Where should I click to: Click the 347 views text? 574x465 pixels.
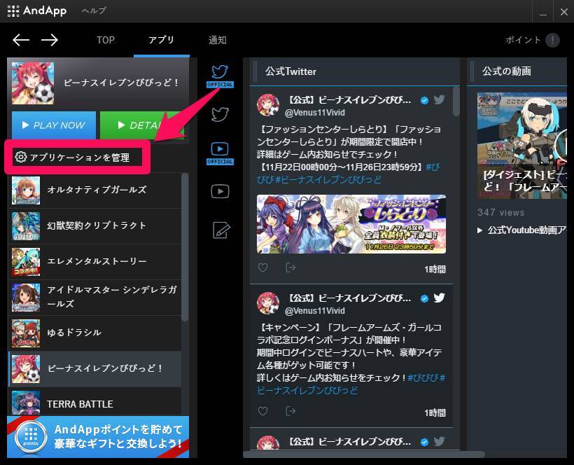point(500,212)
